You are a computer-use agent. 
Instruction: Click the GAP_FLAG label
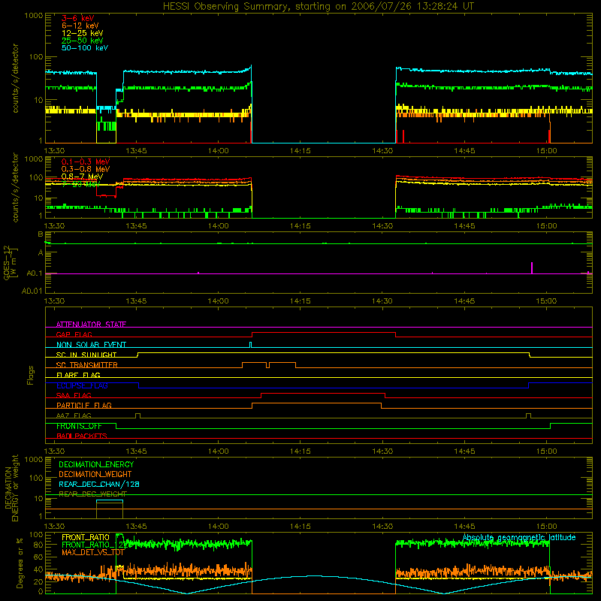tap(74, 334)
